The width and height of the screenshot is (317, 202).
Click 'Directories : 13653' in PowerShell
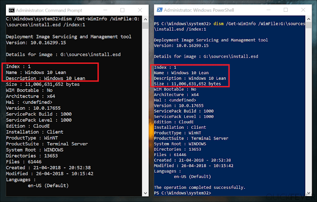(178, 149)
